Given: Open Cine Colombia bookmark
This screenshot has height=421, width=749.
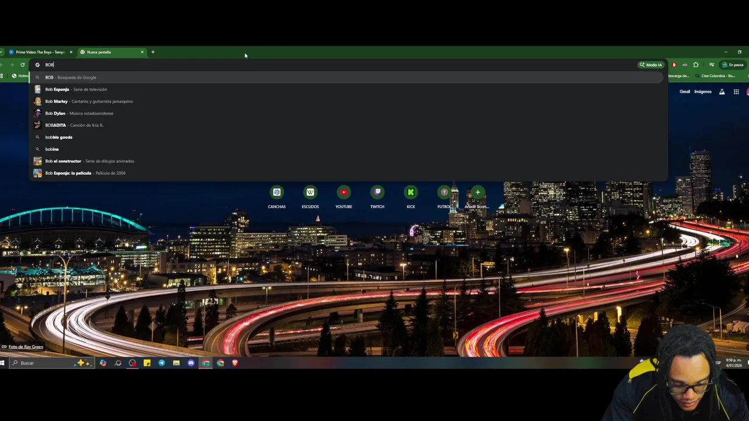Looking at the screenshot, I should (x=716, y=76).
